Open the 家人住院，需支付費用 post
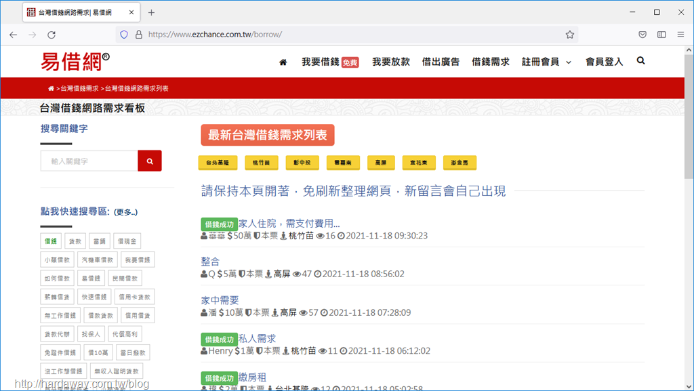The width and height of the screenshot is (694, 391). 289,224
